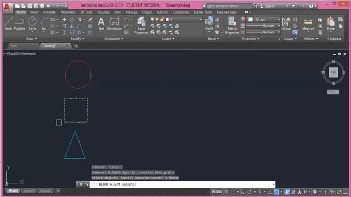Select the Arc tool
The height and width of the screenshot is (197, 351).
(x=44, y=24)
